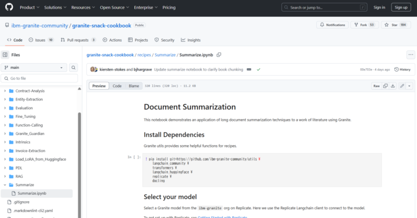Viewport: 417px width, 218px height.
Task: Open the .markdownlint-cli2.yaml file
Action: point(33,210)
